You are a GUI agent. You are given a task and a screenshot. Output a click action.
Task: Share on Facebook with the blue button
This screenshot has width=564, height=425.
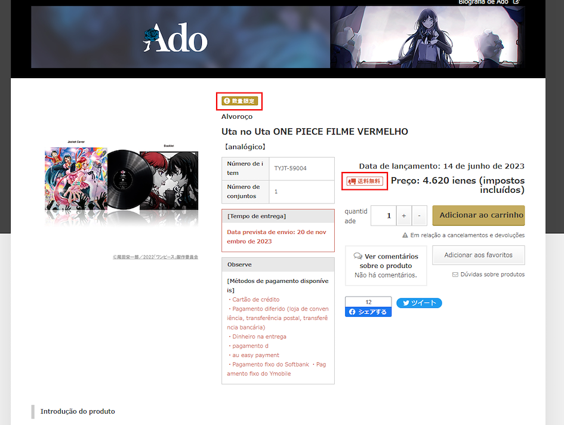click(368, 312)
